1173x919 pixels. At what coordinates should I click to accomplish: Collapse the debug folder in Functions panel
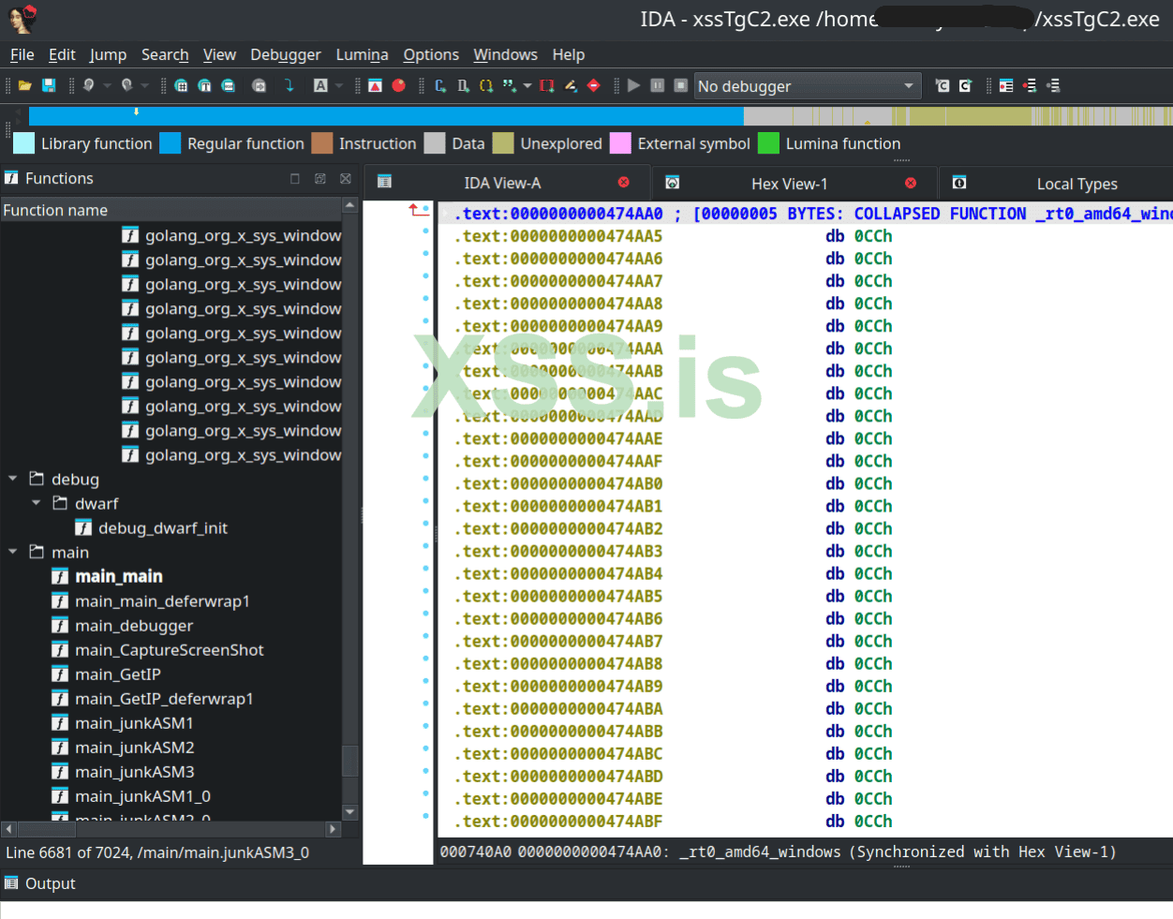12,479
